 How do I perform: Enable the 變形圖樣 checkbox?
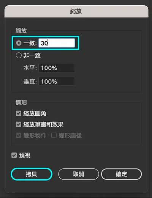pos(54,135)
